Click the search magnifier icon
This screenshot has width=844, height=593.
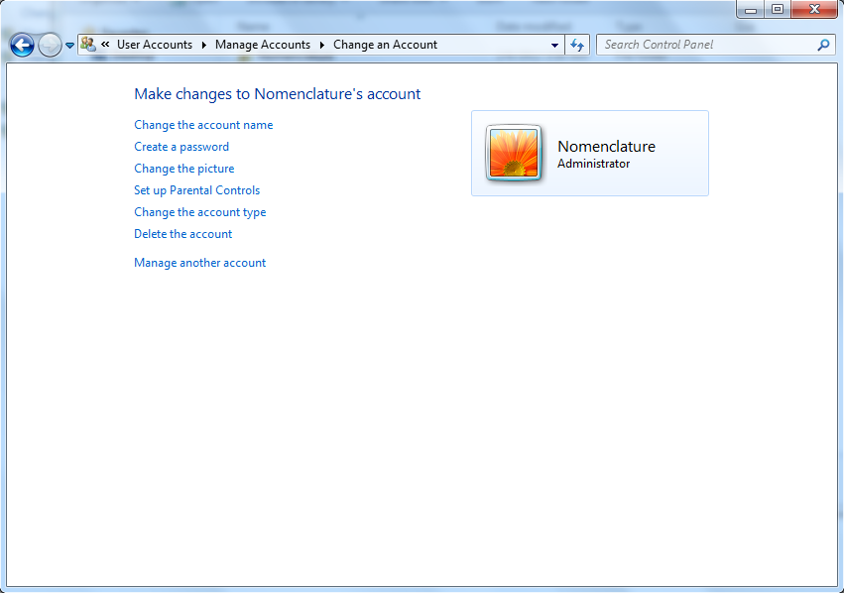click(x=823, y=46)
